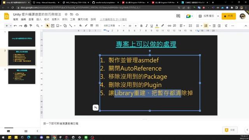Open the 編輯 (Edit) menu

tap(23, 19)
